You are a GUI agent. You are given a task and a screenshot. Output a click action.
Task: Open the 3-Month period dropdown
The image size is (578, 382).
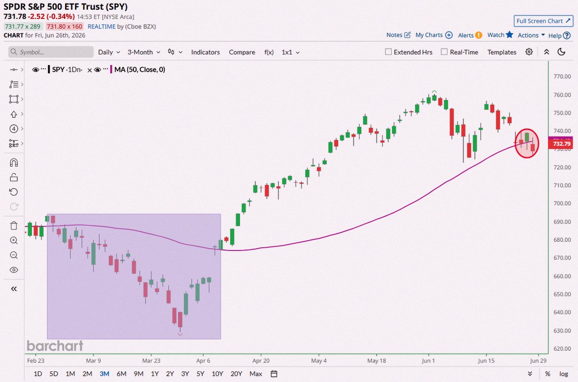tap(144, 52)
